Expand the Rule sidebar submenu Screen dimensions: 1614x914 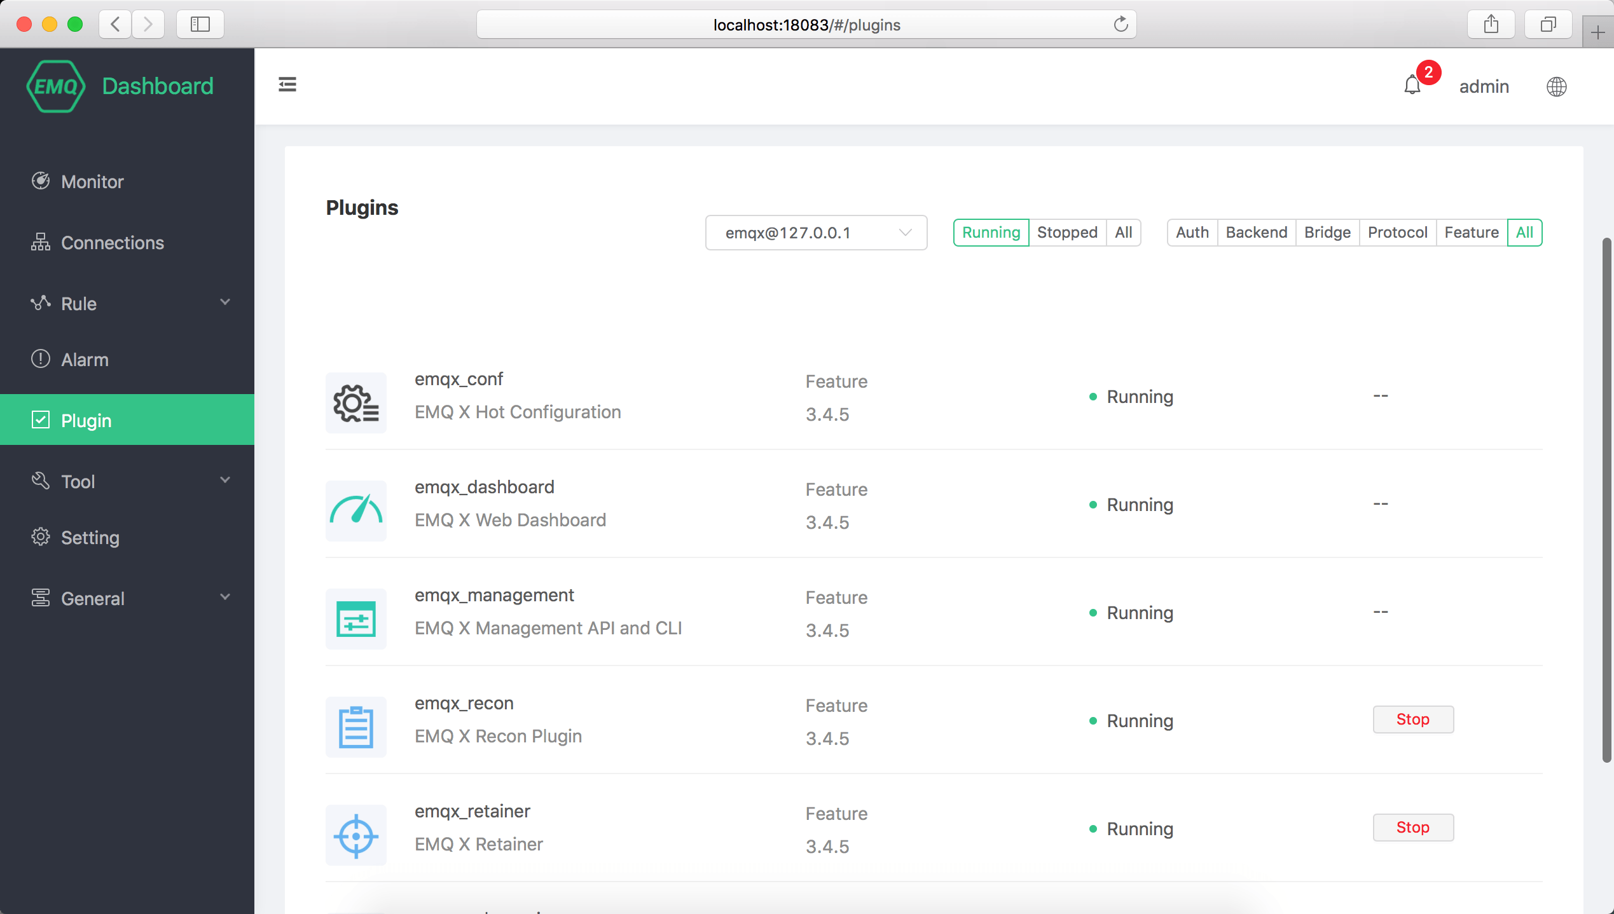[127, 304]
